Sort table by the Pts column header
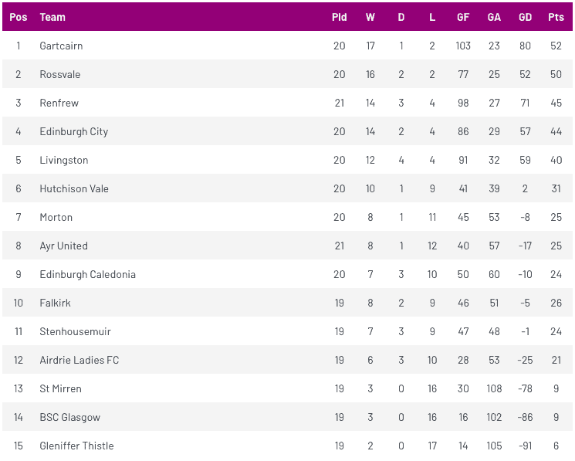Image resolution: width=575 pixels, height=461 pixels. click(556, 17)
